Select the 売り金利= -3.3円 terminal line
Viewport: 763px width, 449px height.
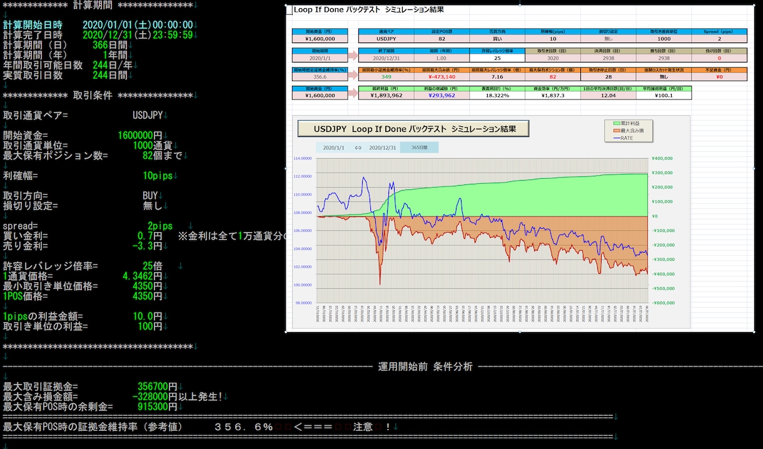tap(84, 246)
